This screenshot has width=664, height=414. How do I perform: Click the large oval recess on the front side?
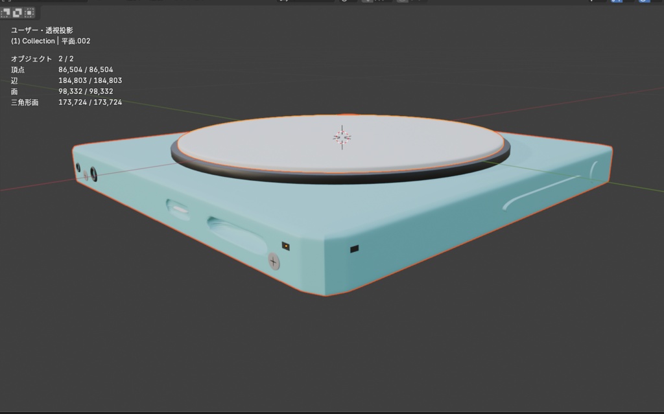point(237,235)
